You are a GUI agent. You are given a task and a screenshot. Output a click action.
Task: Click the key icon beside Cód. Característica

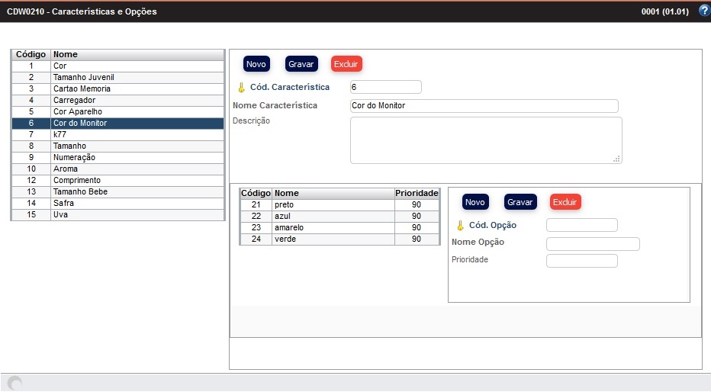click(241, 88)
